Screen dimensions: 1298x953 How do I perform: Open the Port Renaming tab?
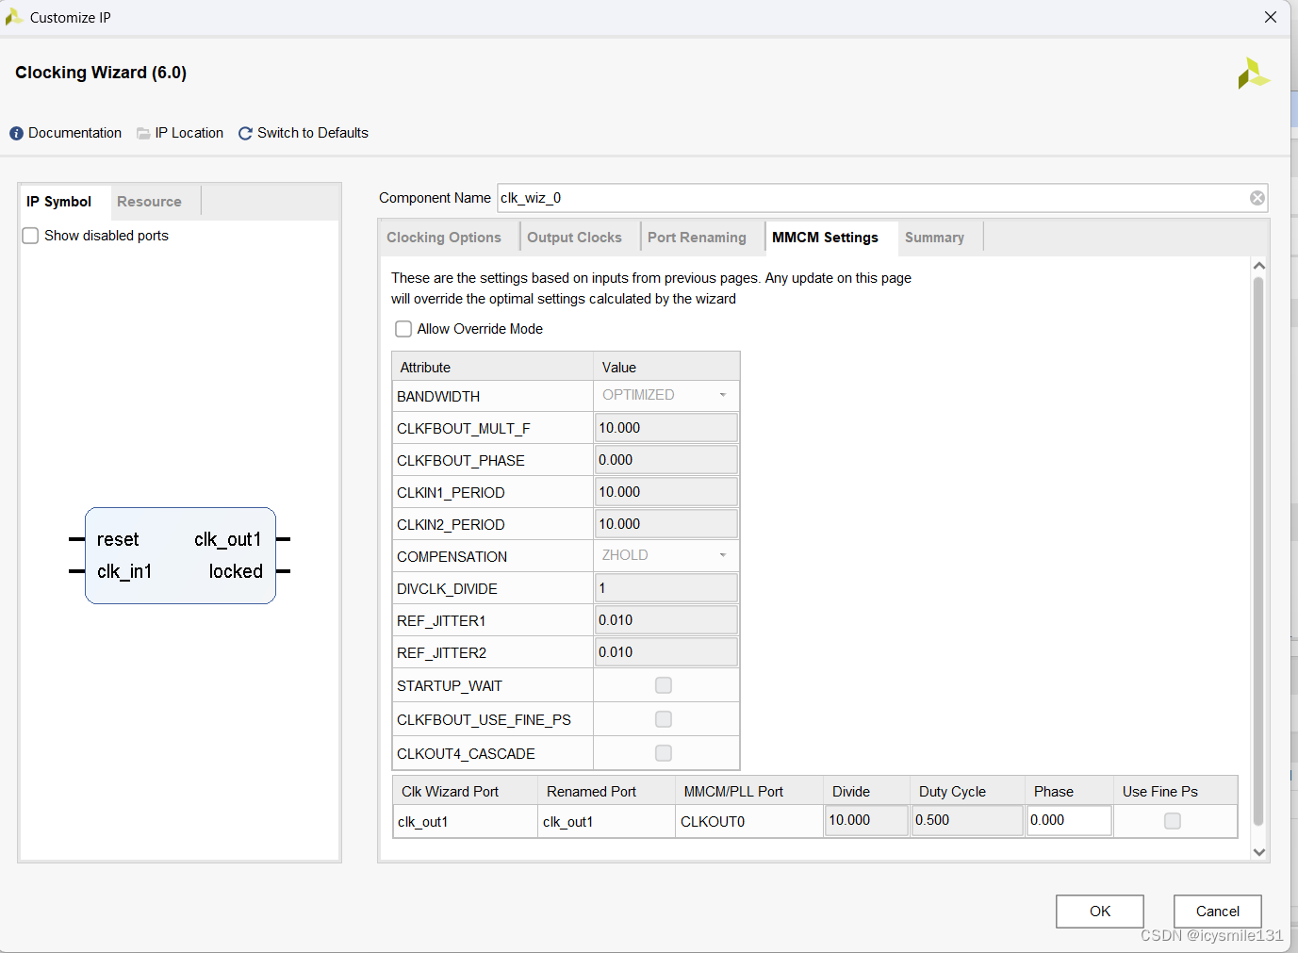pos(697,238)
